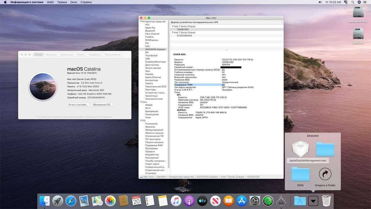The width and height of the screenshot is (371, 209).
Task: Click the Обновление ПО button
Action: point(102,105)
